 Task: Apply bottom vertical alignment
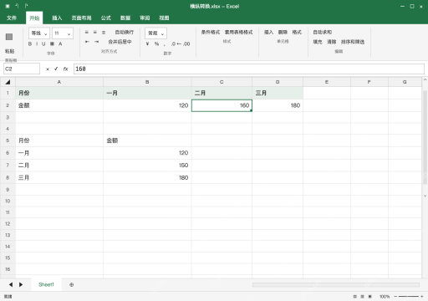click(104, 33)
